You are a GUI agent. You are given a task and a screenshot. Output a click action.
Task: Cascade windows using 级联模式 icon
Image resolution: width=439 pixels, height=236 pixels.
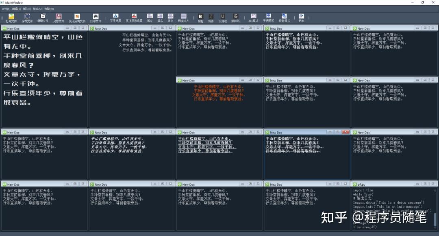click(285, 16)
